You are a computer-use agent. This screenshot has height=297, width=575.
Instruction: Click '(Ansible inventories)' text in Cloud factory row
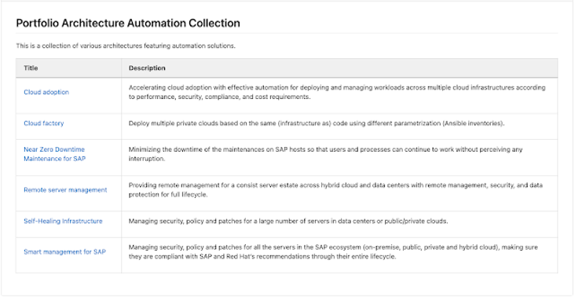474,123
